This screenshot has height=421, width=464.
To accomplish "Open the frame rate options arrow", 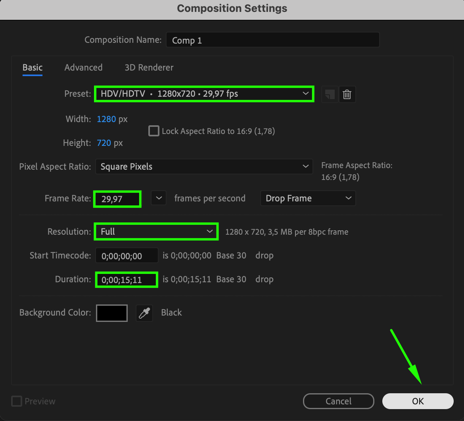I will 158,198.
